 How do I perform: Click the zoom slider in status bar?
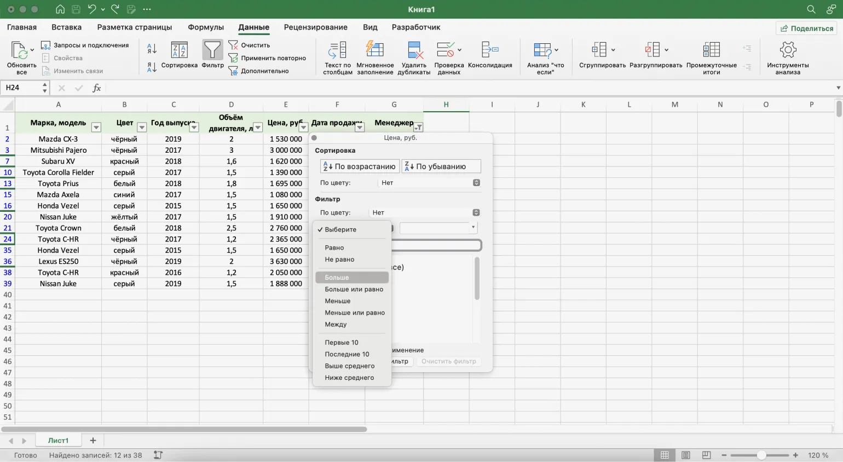(x=761, y=455)
